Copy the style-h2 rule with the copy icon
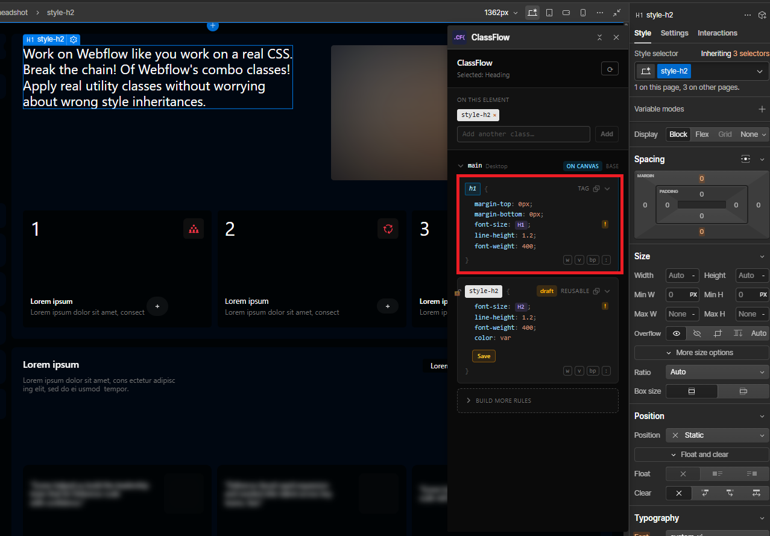Image resolution: width=770 pixels, height=536 pixels. click(596, 291)
